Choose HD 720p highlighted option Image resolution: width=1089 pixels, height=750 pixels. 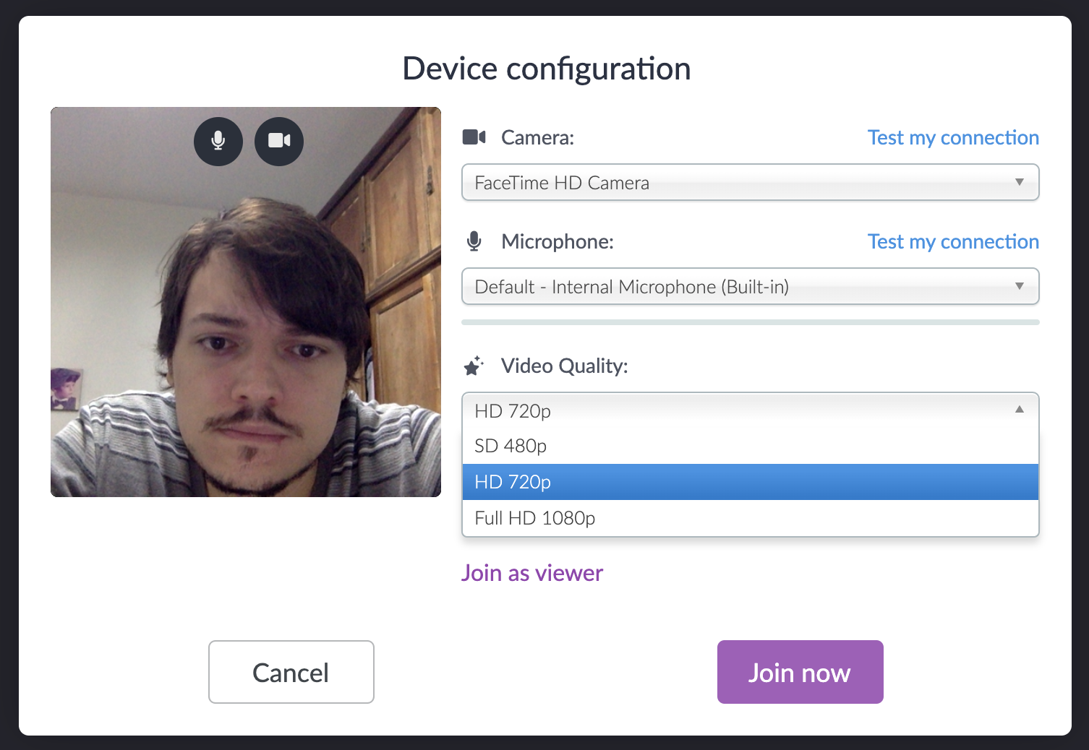(751, 482)
